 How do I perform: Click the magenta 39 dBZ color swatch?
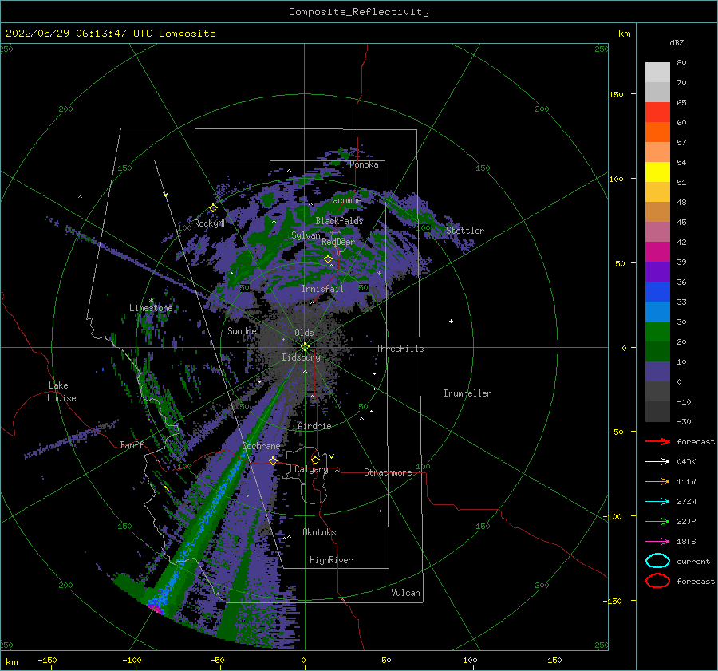[657, 252]
